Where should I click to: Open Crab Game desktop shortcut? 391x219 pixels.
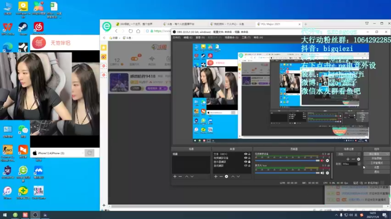pyautogui.click(x=39, y=192)
